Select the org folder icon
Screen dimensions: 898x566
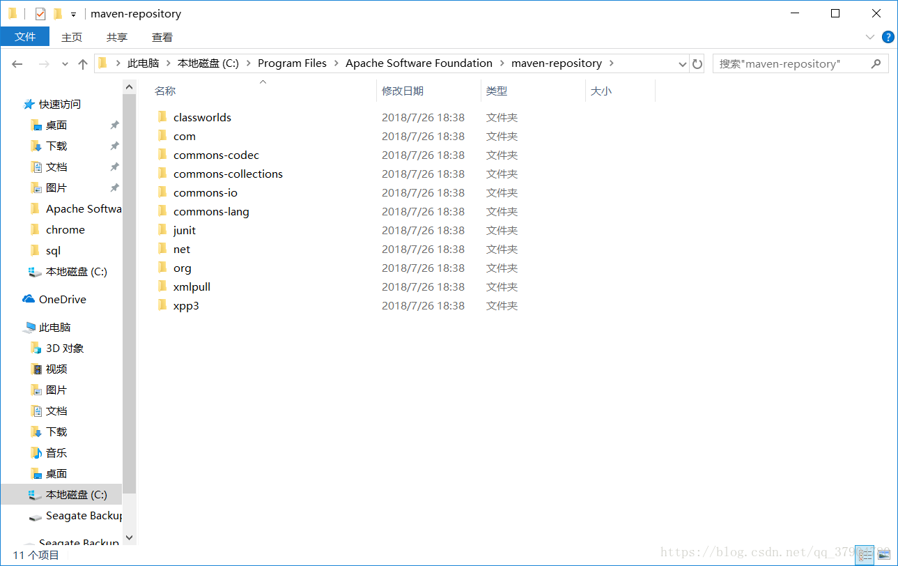tap(162, 268)
